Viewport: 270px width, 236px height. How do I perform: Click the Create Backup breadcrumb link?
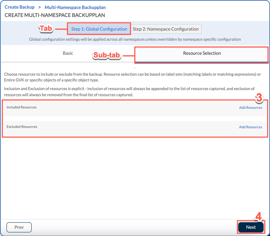[19, 7]
